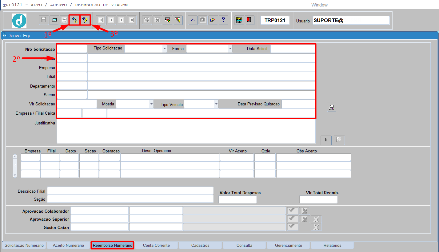This screenshot has height=252, width=439.
Task: Expand the Moeda dropdown list
Action: pyautogui.click(x=151, y=104)
